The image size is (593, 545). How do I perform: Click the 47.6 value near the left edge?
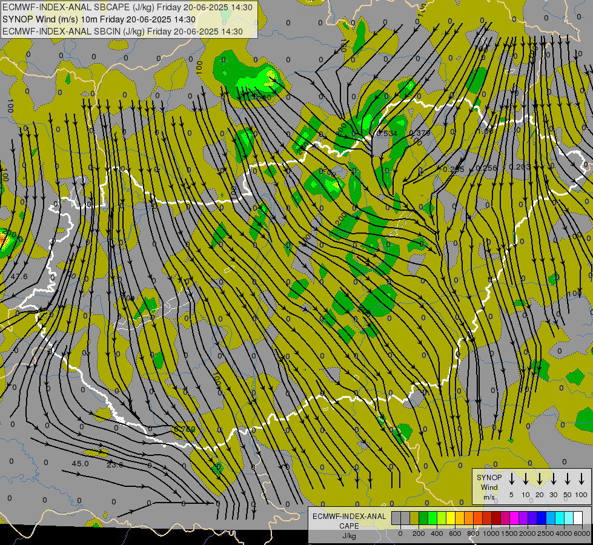click(19, 277)
